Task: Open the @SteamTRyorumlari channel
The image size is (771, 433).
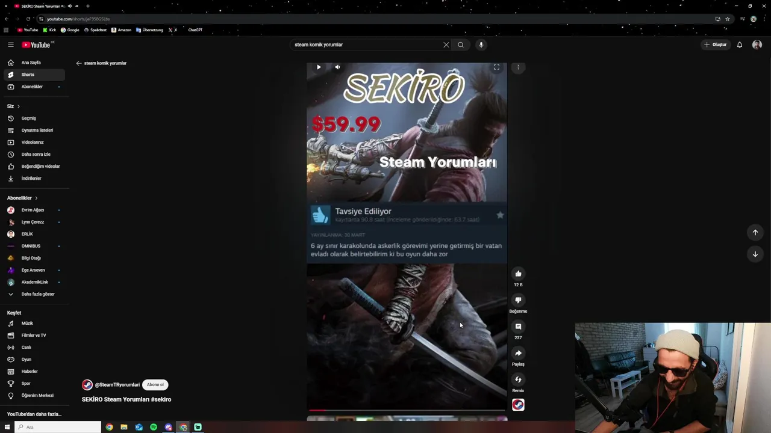Action: 117,385
